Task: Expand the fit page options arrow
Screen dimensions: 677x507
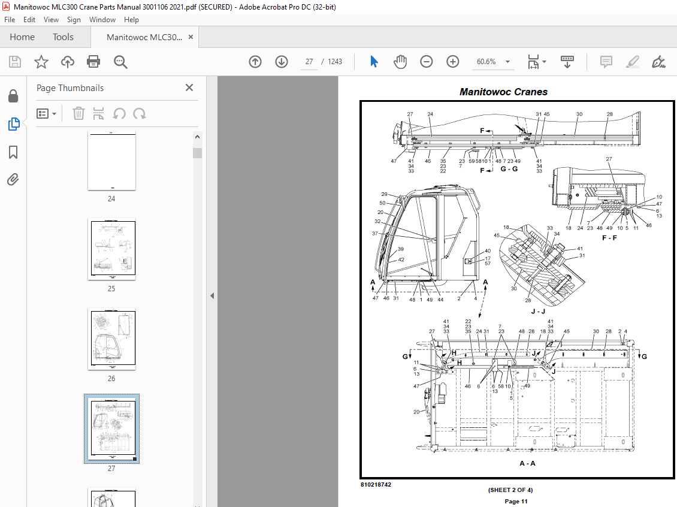Action: coord(544,62)
